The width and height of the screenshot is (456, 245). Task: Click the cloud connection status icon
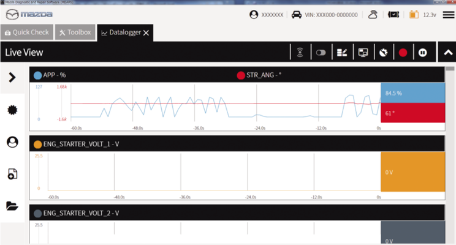(373, 15)
